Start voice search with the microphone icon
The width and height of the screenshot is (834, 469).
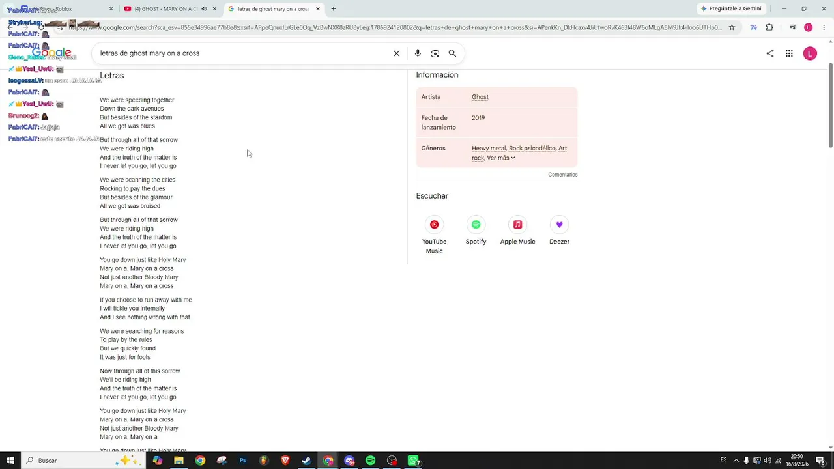pyautogui.click(x=418, y=53)
